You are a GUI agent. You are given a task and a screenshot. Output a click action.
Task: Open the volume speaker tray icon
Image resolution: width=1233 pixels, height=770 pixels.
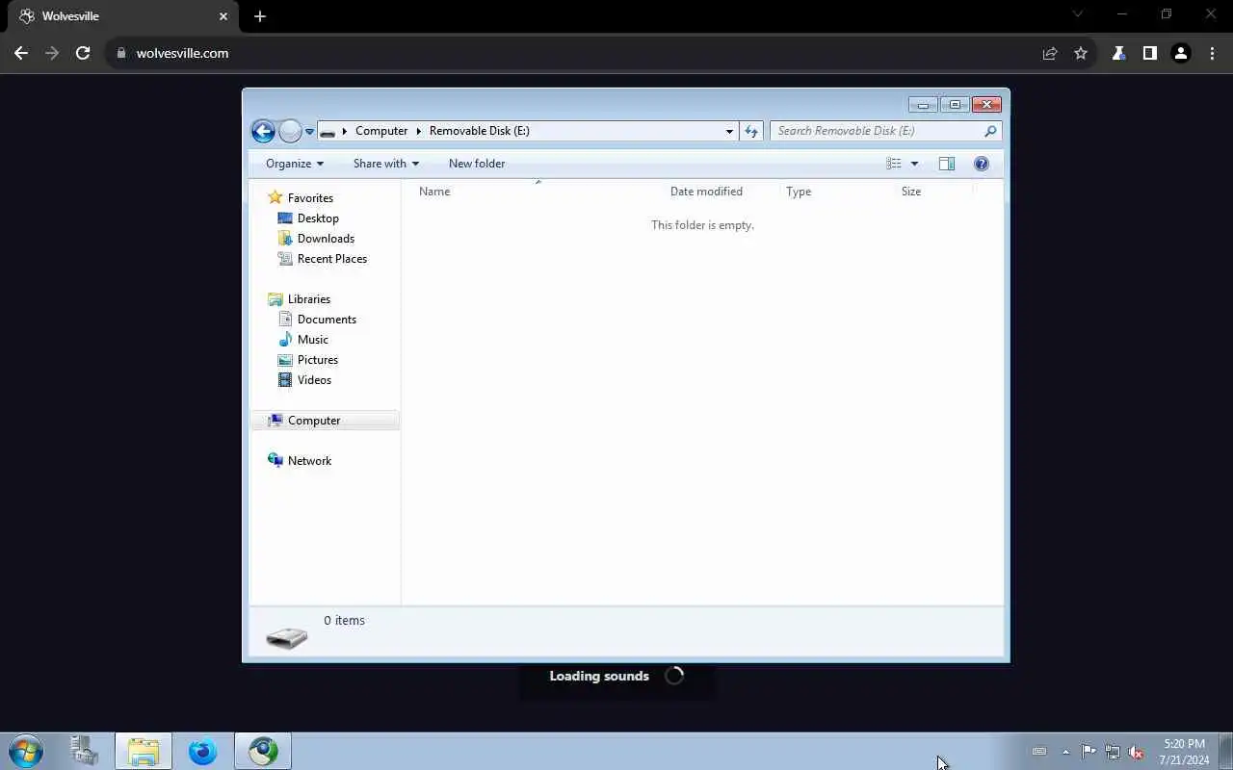pos(1136,753)
